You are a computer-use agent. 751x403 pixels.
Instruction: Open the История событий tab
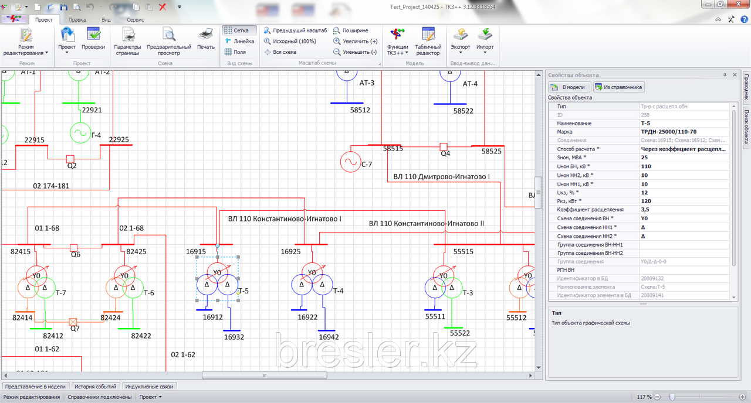click(x=96, y=387)
